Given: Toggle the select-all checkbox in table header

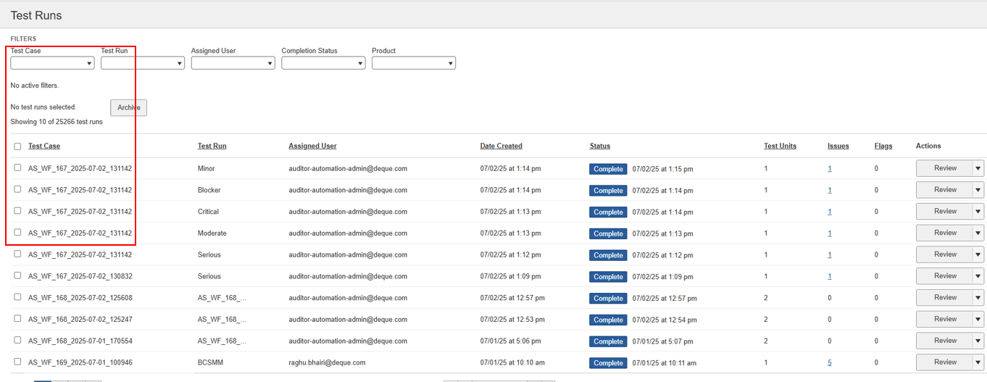Looking at the screenshot, I should [17, 146].
